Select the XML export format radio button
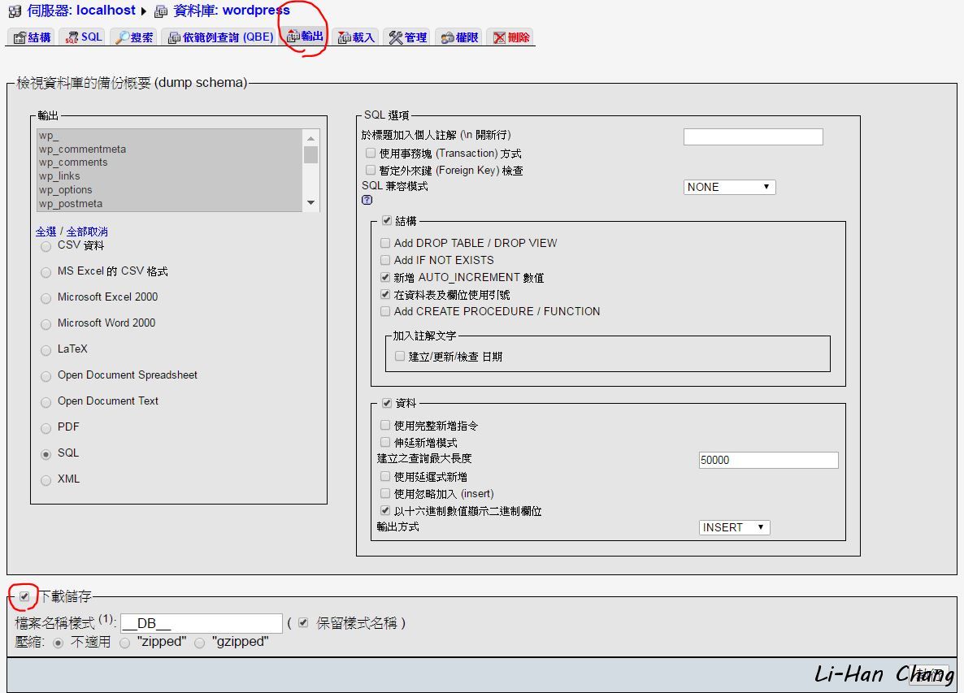 click(46, 480)
